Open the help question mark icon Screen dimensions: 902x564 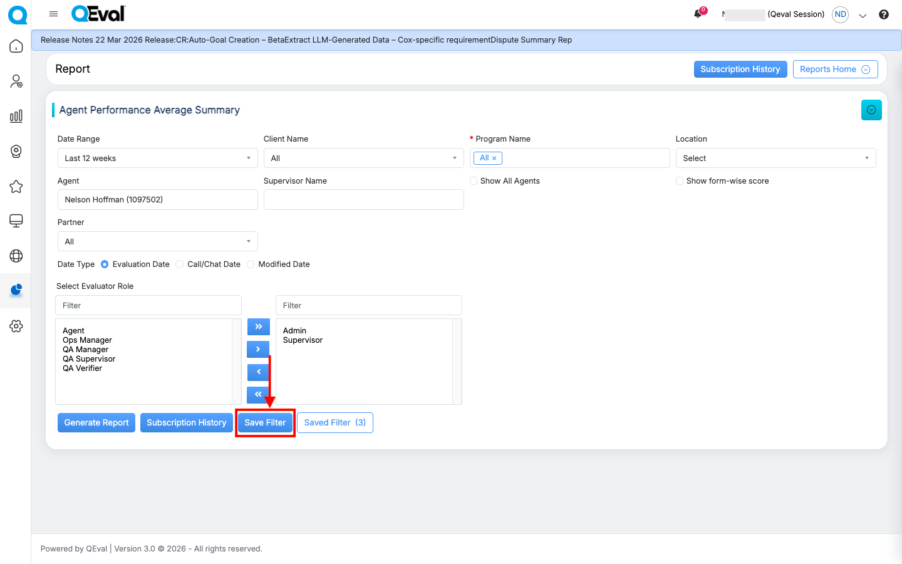[x=883, y=14]
